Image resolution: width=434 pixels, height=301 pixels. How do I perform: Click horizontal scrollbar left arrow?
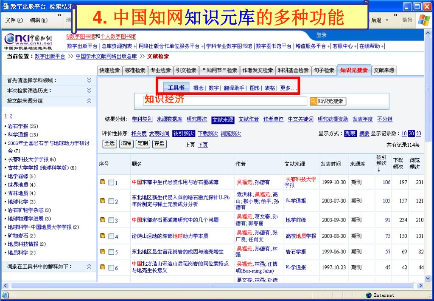point(5,285)
